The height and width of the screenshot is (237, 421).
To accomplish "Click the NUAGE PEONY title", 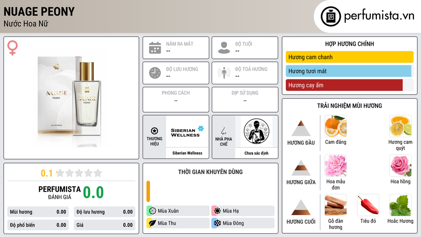I will tap(39, 12).
